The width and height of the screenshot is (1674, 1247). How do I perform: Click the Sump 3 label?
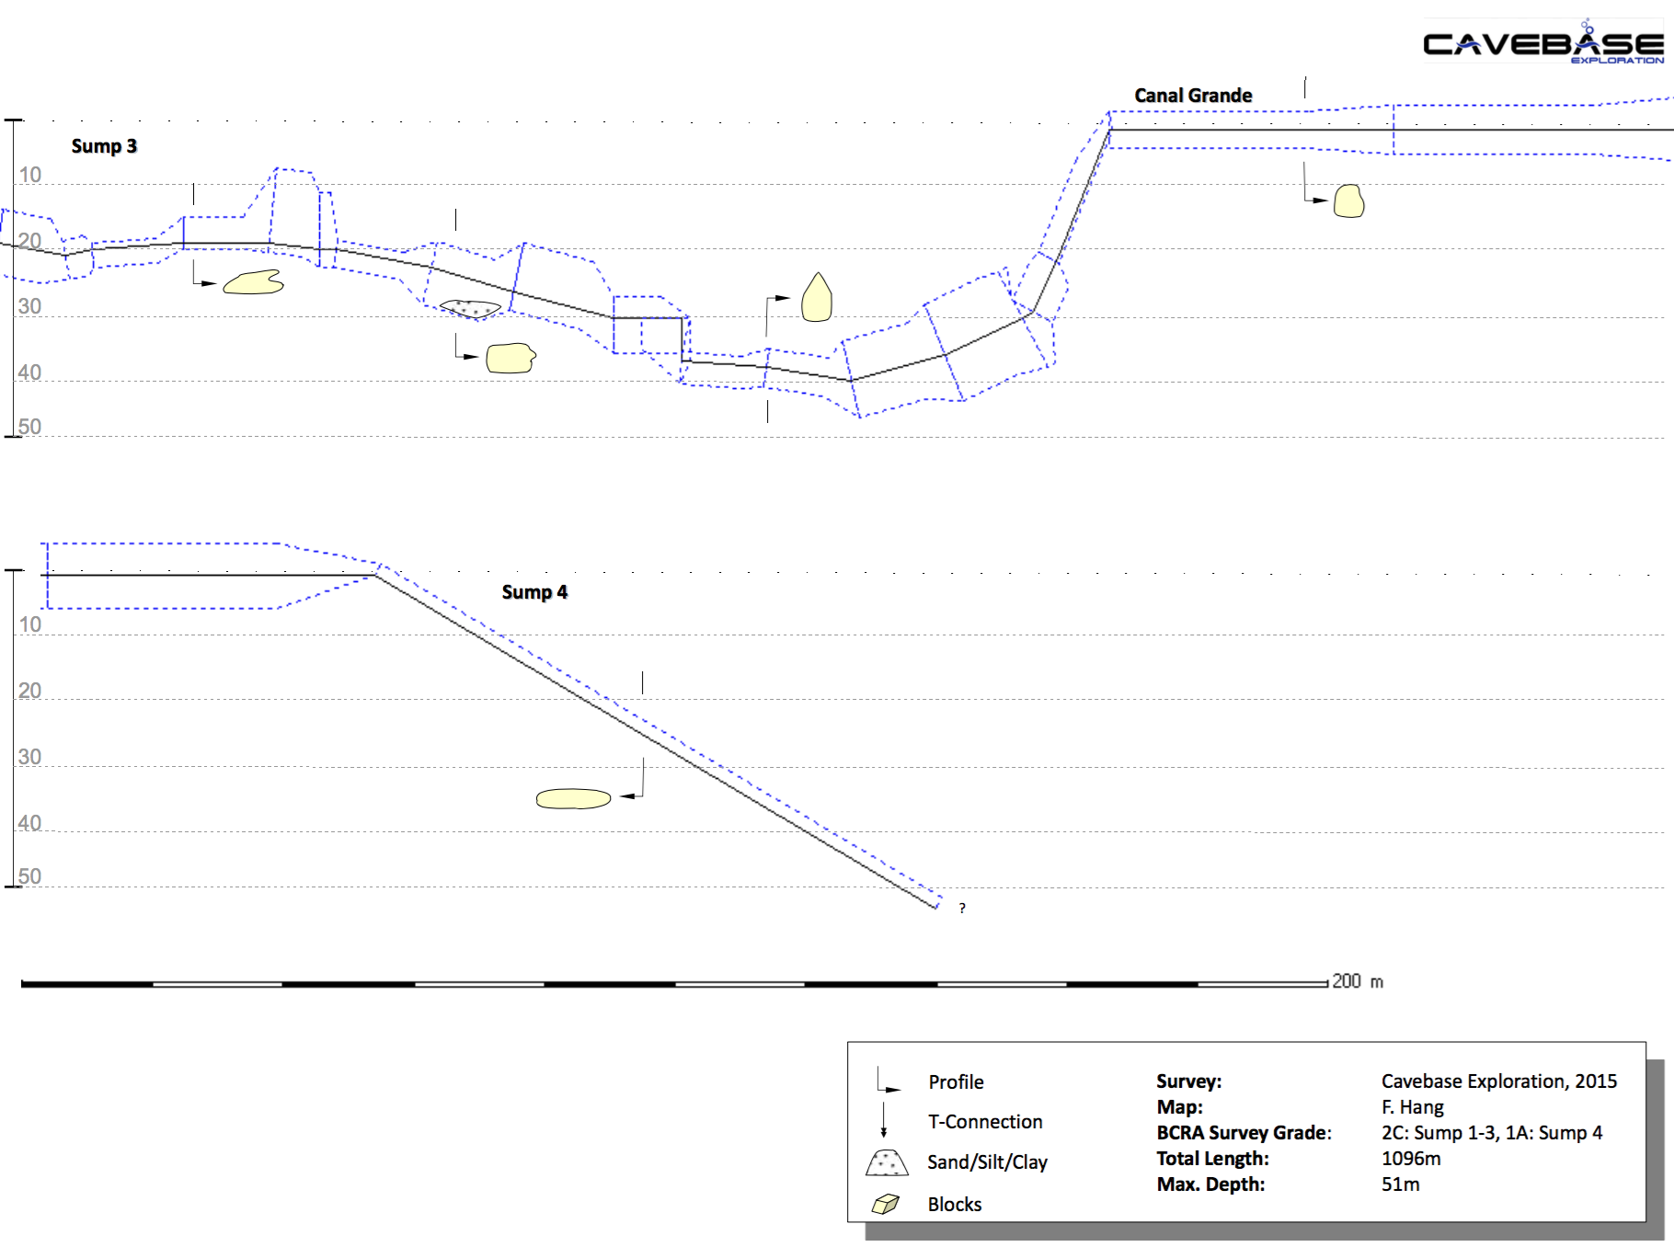[x=104, y=146]
